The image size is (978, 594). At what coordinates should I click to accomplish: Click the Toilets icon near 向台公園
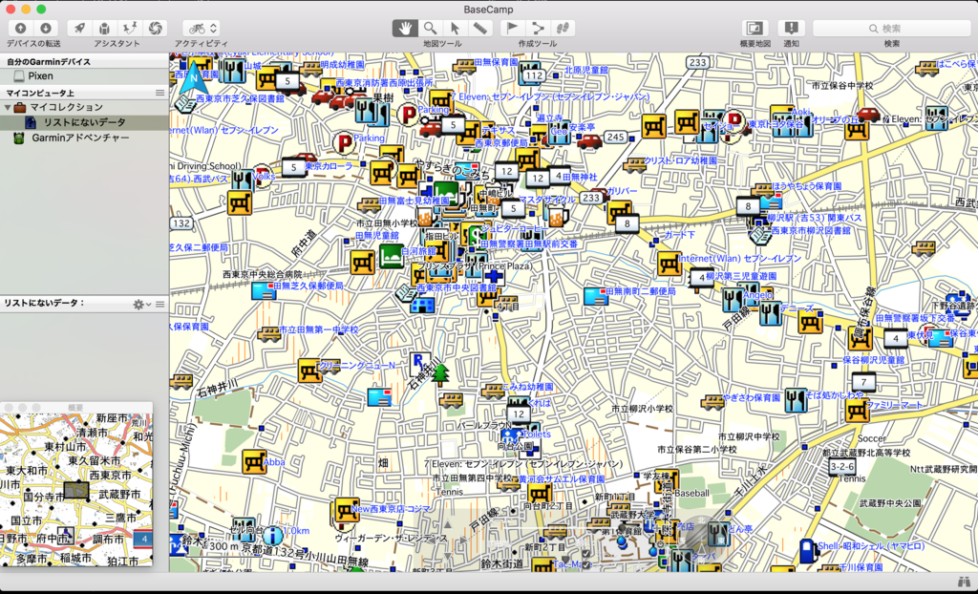coord(512,436)
